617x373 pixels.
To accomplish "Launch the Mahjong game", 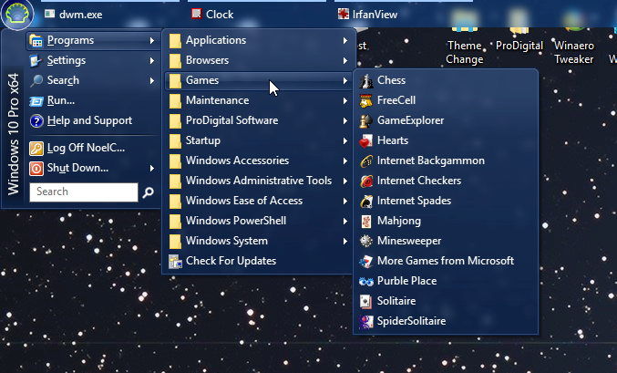I will click(x=397, y=221).
